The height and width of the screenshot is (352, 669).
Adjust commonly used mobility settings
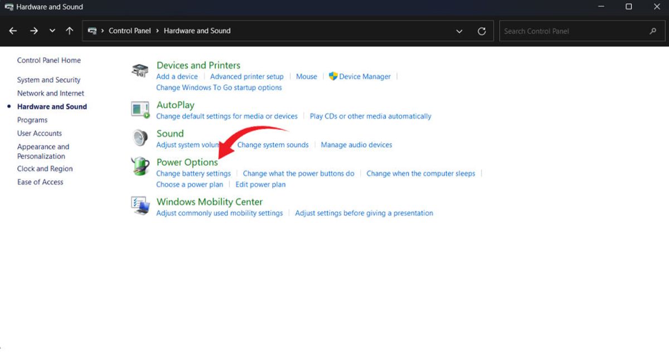click(x=220, y=213)
